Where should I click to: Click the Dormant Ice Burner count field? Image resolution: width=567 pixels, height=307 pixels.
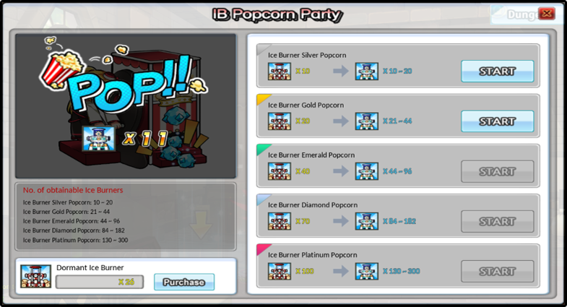click(x=100, y=282)
